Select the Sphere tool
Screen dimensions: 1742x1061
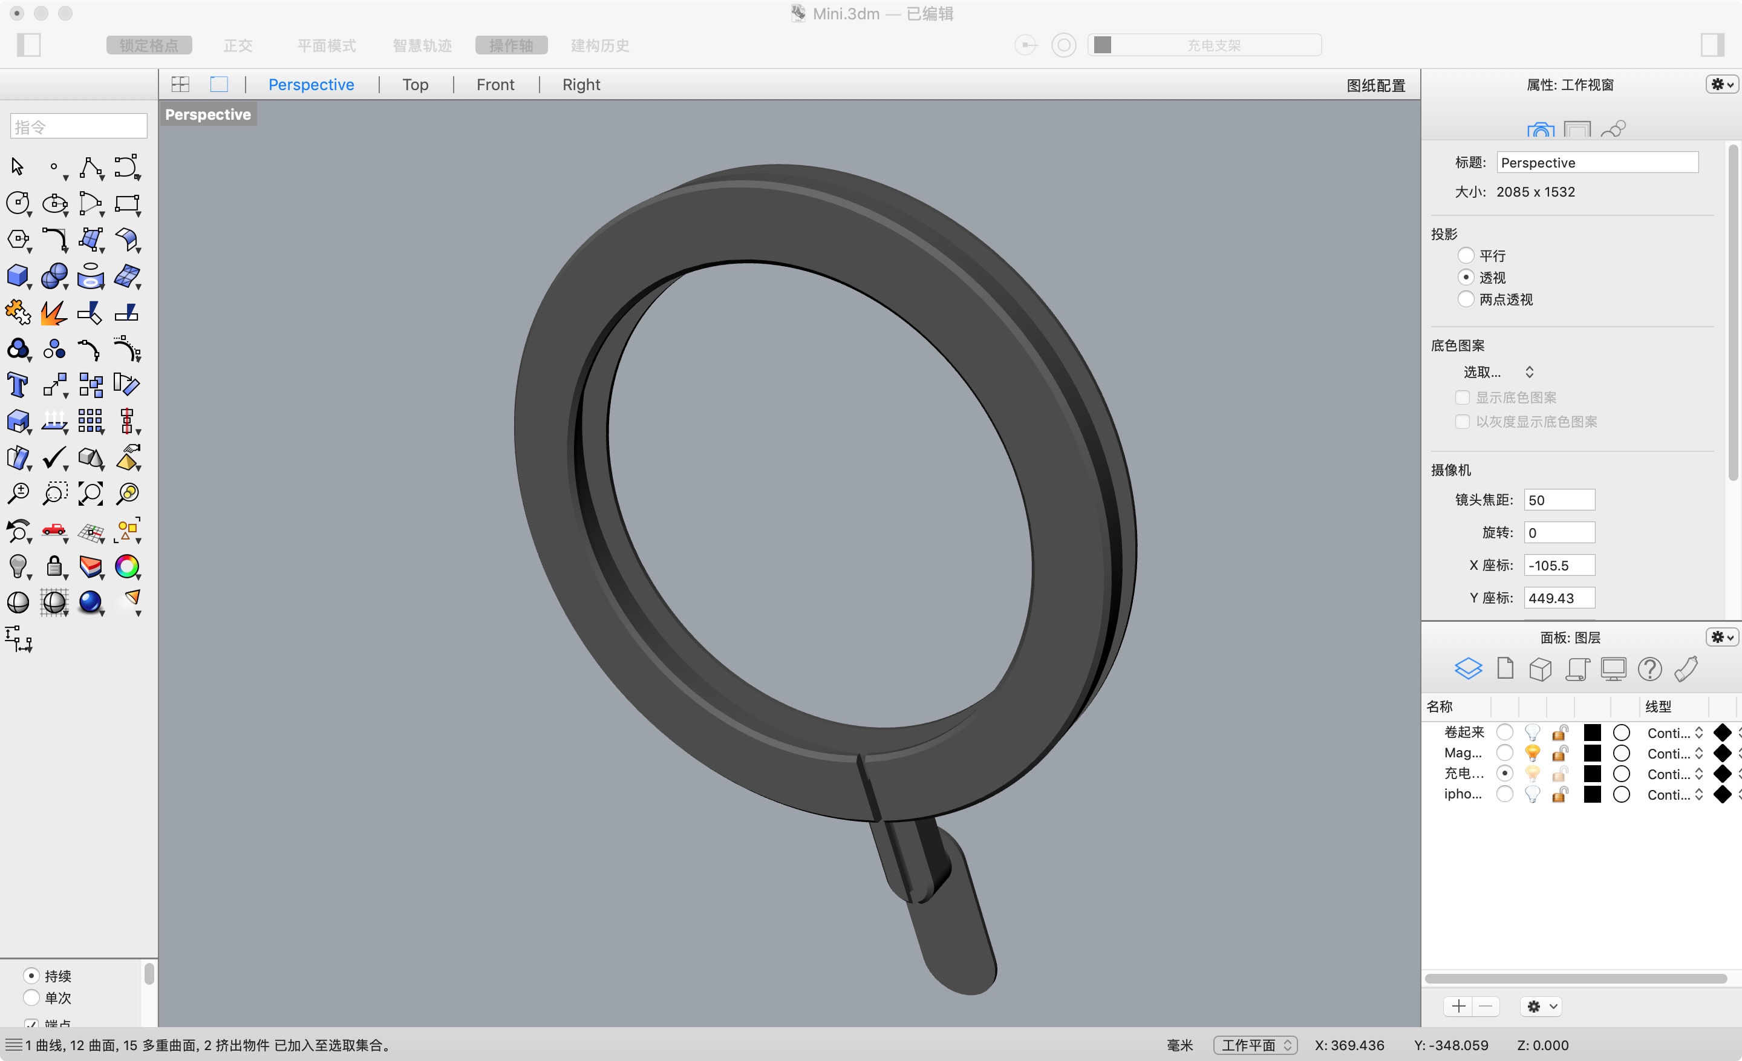tap(54, 276)
